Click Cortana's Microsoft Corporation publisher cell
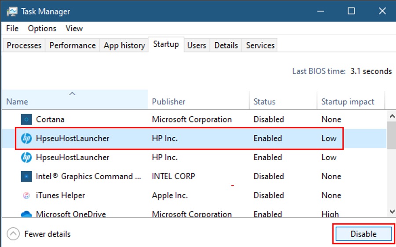The height and width of the screenshot is (247, 396). tap(192, 119)
